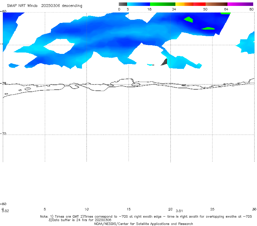Click the dark gray low-wind patch on map

[x=165, y=62]
